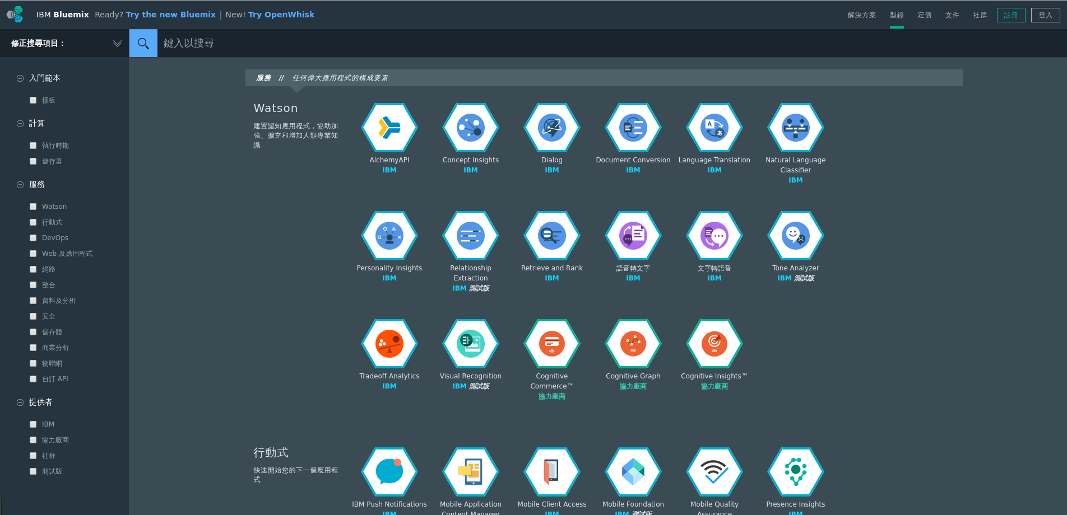Screen dimensions: 1067x515
Task: Tick the 行動式 filter checkbox
Action: coord(33,222)
